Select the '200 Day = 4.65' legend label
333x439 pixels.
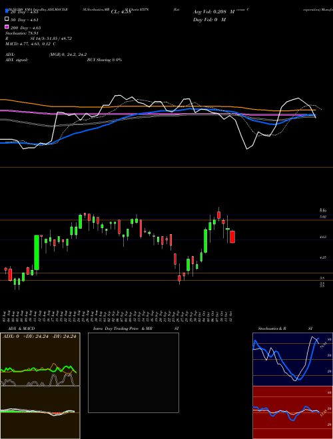point(26,28)
